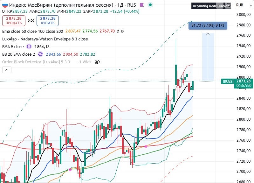Click the BB upper value 2904,50
This screenshot has height=183, width=254.
71,54
